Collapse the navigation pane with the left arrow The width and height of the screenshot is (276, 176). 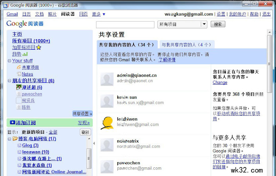pos(94,143)
